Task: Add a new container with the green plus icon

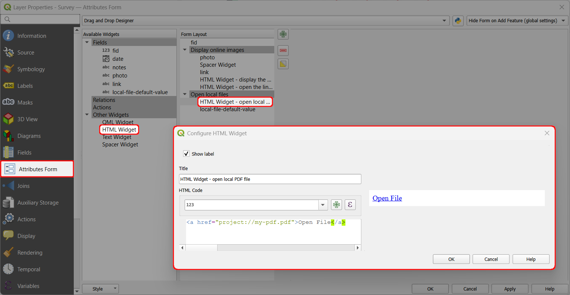Action: click(x=283, y=34)
